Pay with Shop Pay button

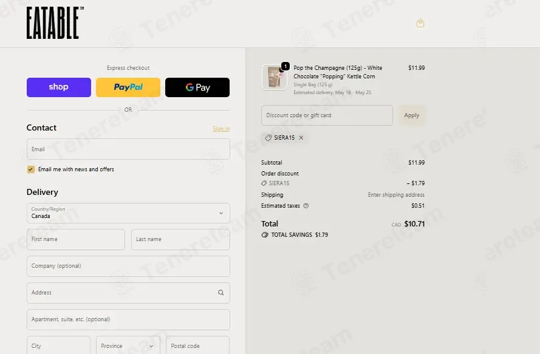[59, 87]
